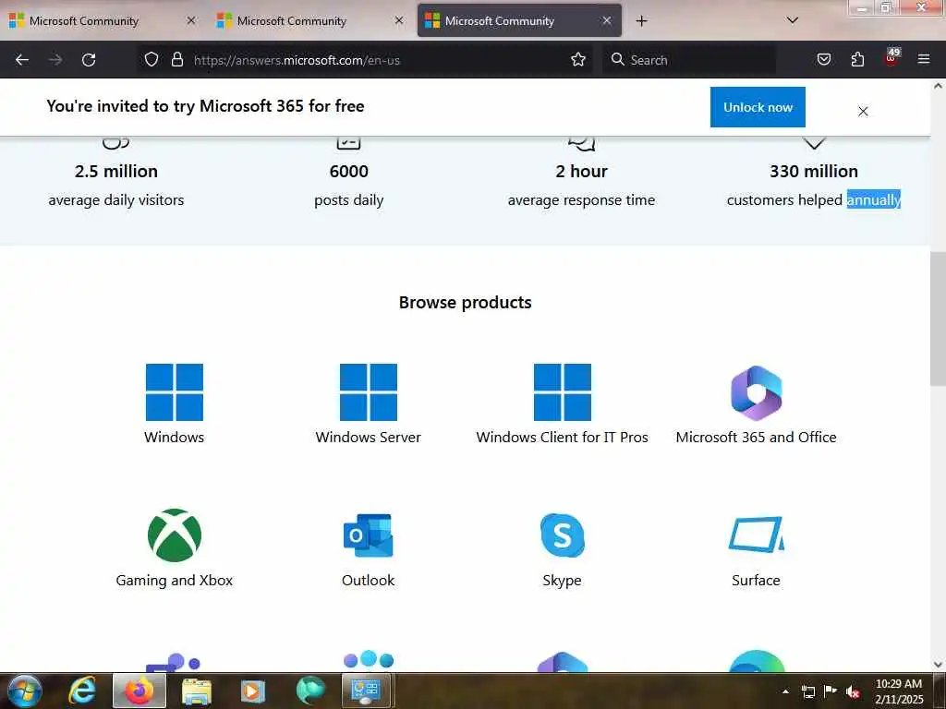The height and width of the screenshot is (709, 946).
Task: Click the 6000 posts statistic
Action: (x=348, y=171)
